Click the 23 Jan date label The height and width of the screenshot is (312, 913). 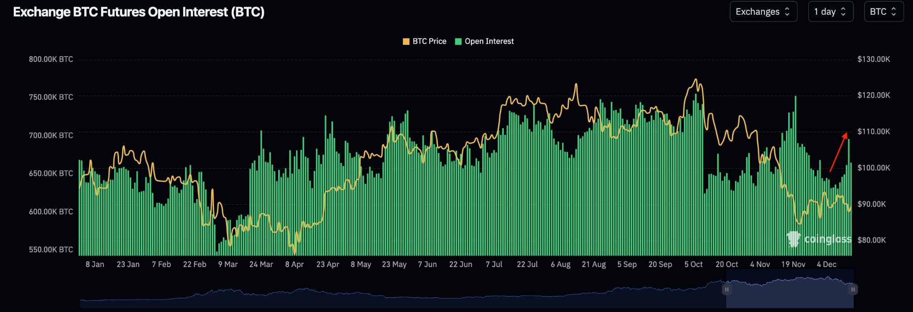click(x=128, y=264)
